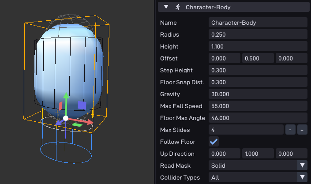Click the Collider Types label
The height and width of the screenshot is (184, 311).
pyautogui.click(x=180, y=177)
